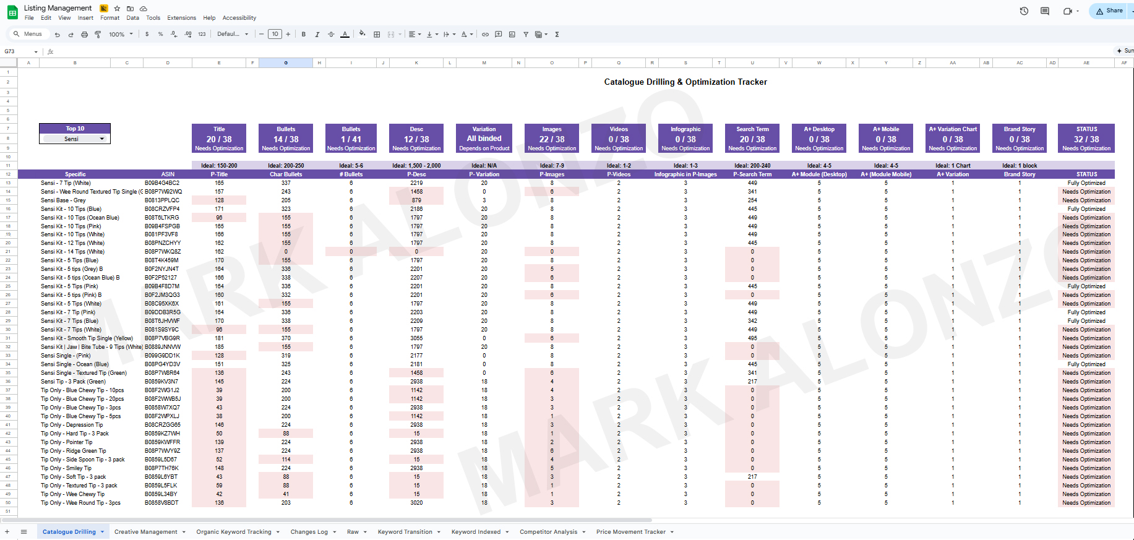
Task: Activate the Paint format tool
Action: 98,35
